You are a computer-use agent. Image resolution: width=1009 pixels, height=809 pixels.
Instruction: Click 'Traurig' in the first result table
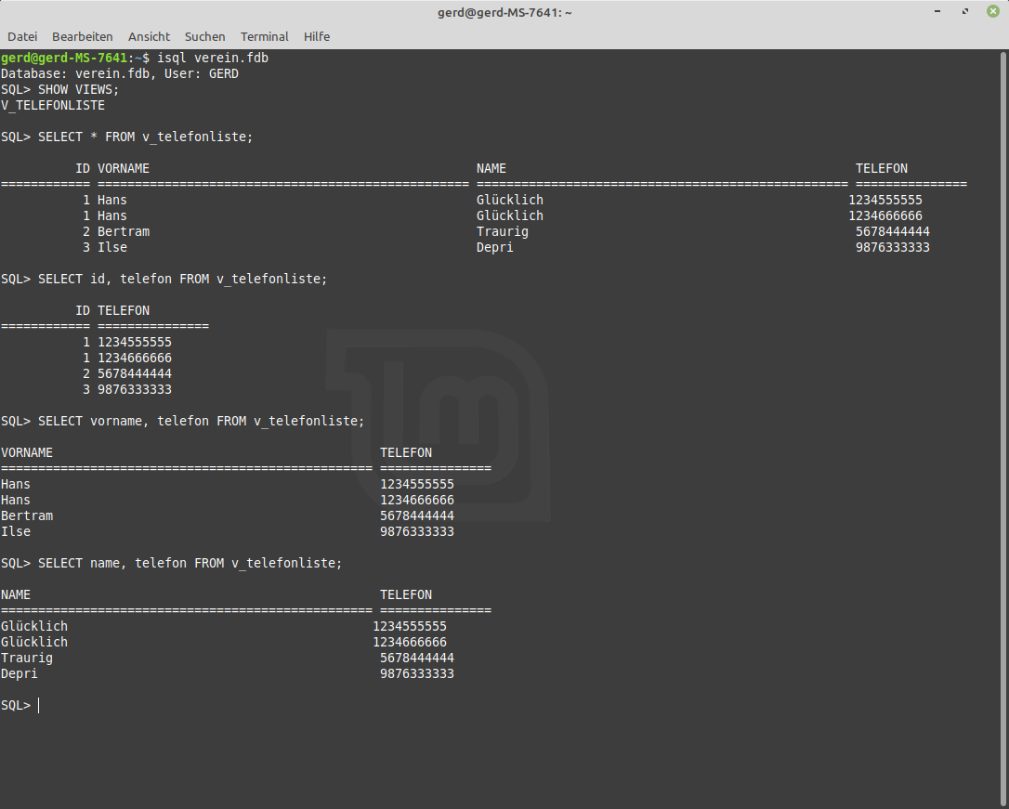[x=503, y=231]
